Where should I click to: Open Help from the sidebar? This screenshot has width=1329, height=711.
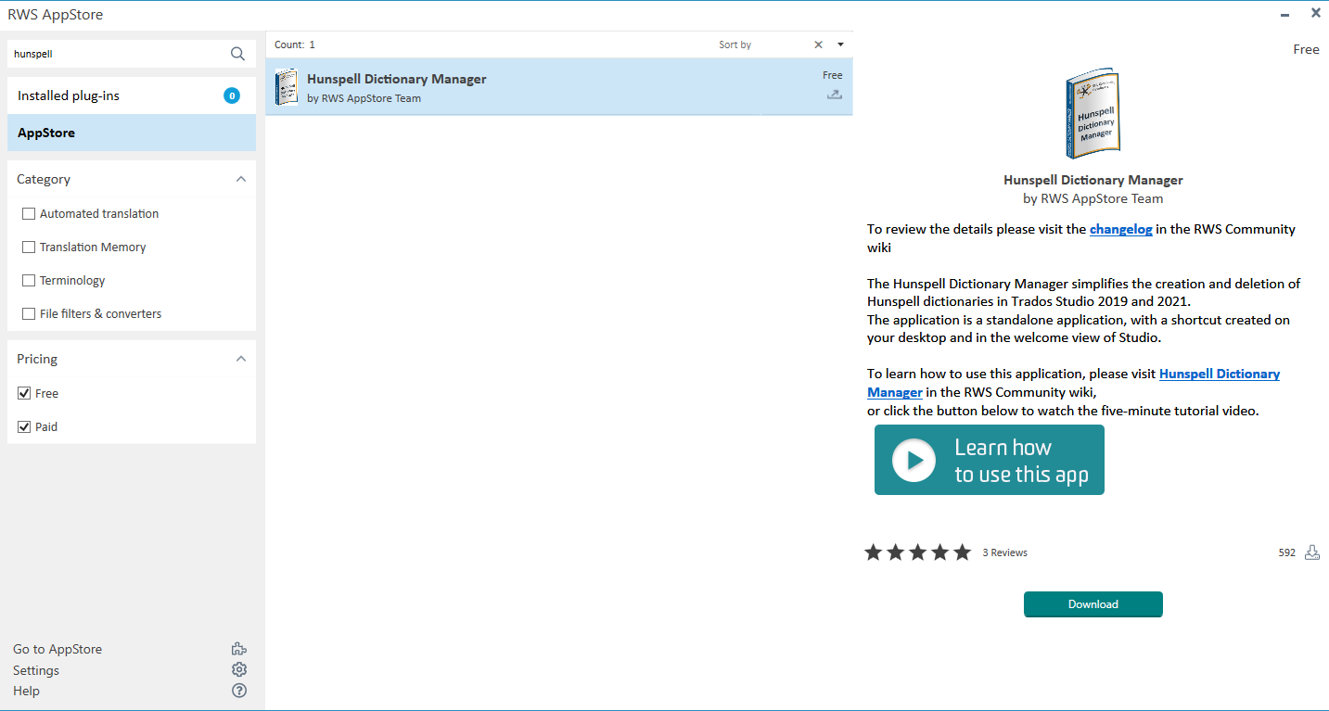pyautogui.click(x=26, y=691)
